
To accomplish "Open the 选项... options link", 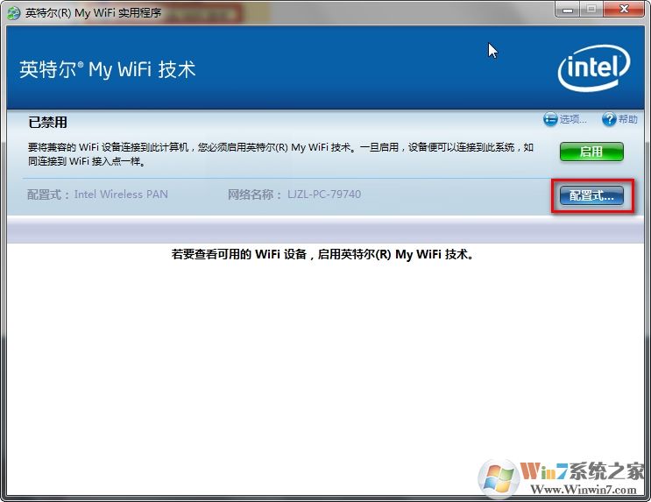I will [573, 119].
